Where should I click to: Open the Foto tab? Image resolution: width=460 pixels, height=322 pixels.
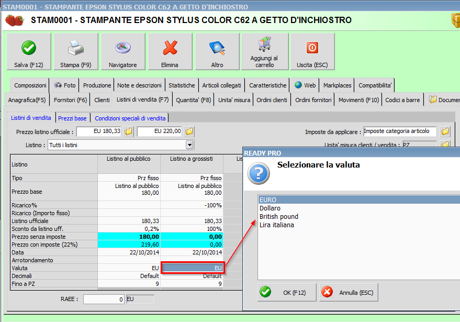pos(65,85)
